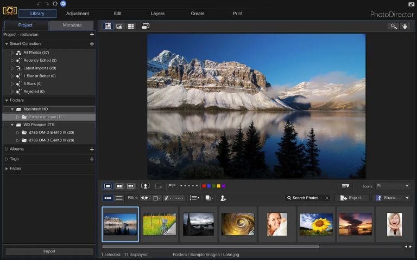Apply the red color label

[204, 186]
